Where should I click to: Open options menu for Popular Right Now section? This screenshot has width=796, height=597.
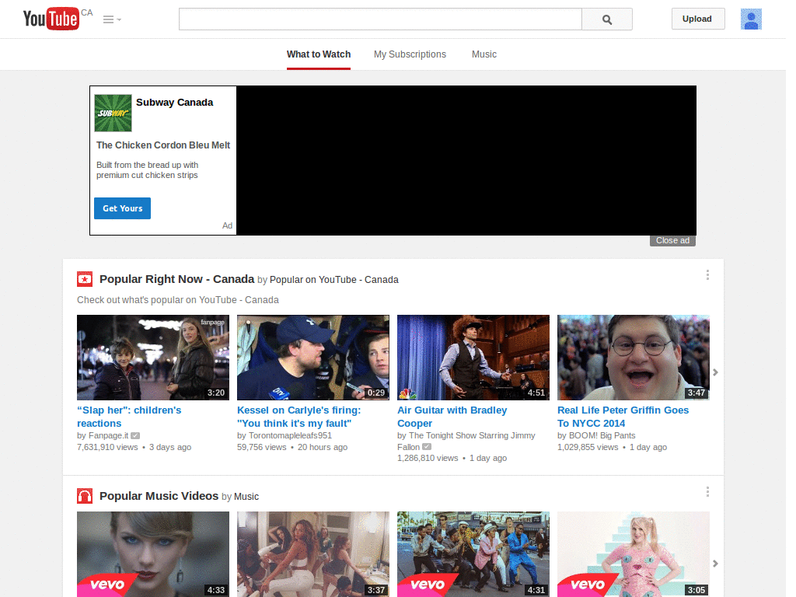click(x=707, y=275)
